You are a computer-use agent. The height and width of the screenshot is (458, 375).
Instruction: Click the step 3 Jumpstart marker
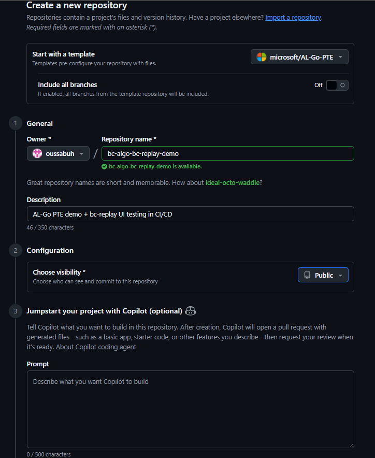(x=16, y=311)
